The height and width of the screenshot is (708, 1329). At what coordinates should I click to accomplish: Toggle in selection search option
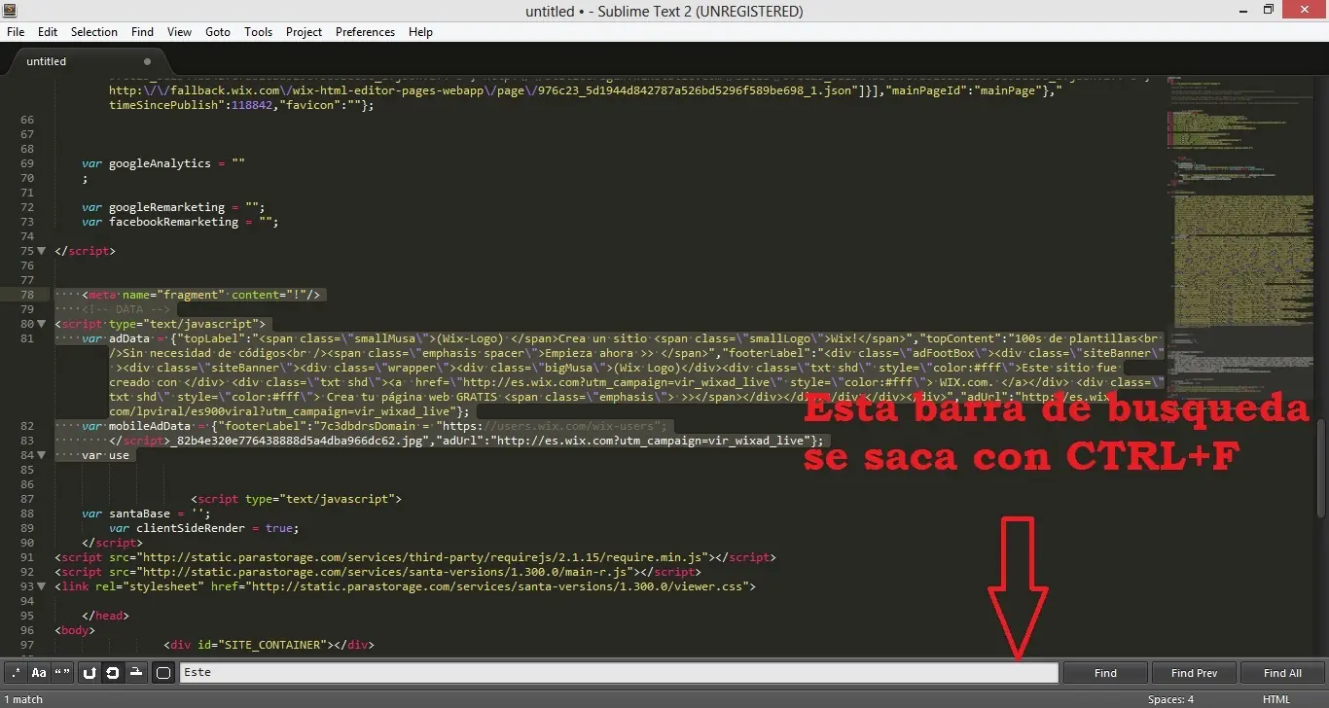point(137,672)
